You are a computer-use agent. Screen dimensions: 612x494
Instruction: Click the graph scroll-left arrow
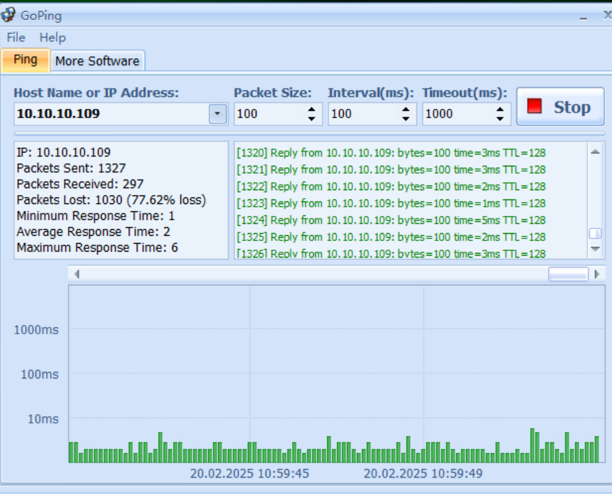pos(77,274)
